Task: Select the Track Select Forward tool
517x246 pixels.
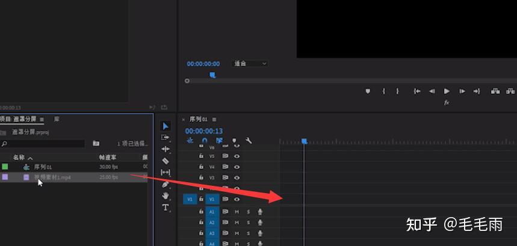Action: tap(166, 137)
